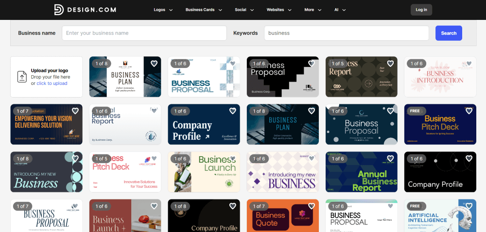The width and height of the screenshot is (486, 232).
Task: Heart the Business Pitch Deck FREE template
Action: coord(469,111)
